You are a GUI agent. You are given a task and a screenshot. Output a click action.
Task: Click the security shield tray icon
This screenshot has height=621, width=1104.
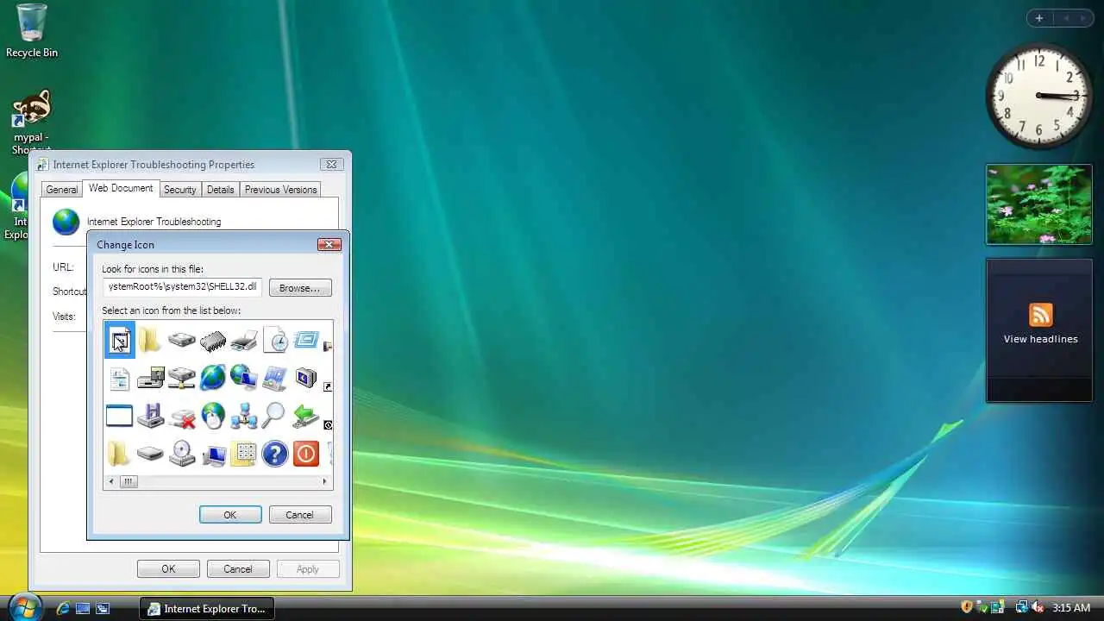point(967,607)
